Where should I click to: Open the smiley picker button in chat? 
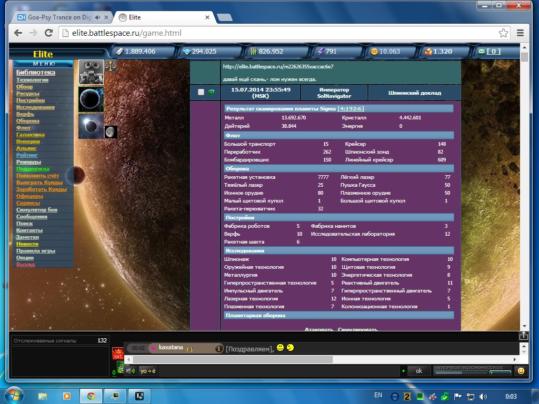coord(521,371)
